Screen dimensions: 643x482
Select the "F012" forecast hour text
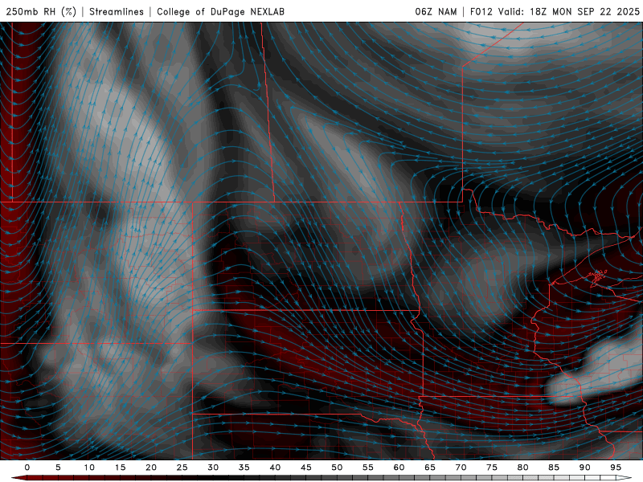481,11
